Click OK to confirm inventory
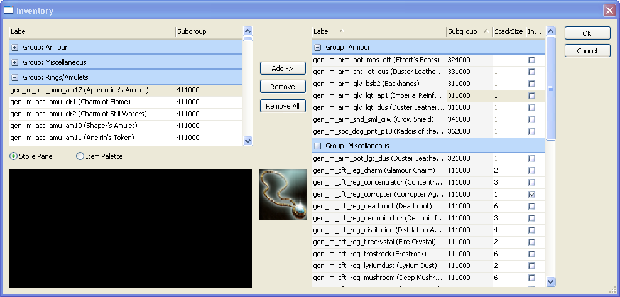The height and width of the screenshot is (297, 620). point(587,33)
